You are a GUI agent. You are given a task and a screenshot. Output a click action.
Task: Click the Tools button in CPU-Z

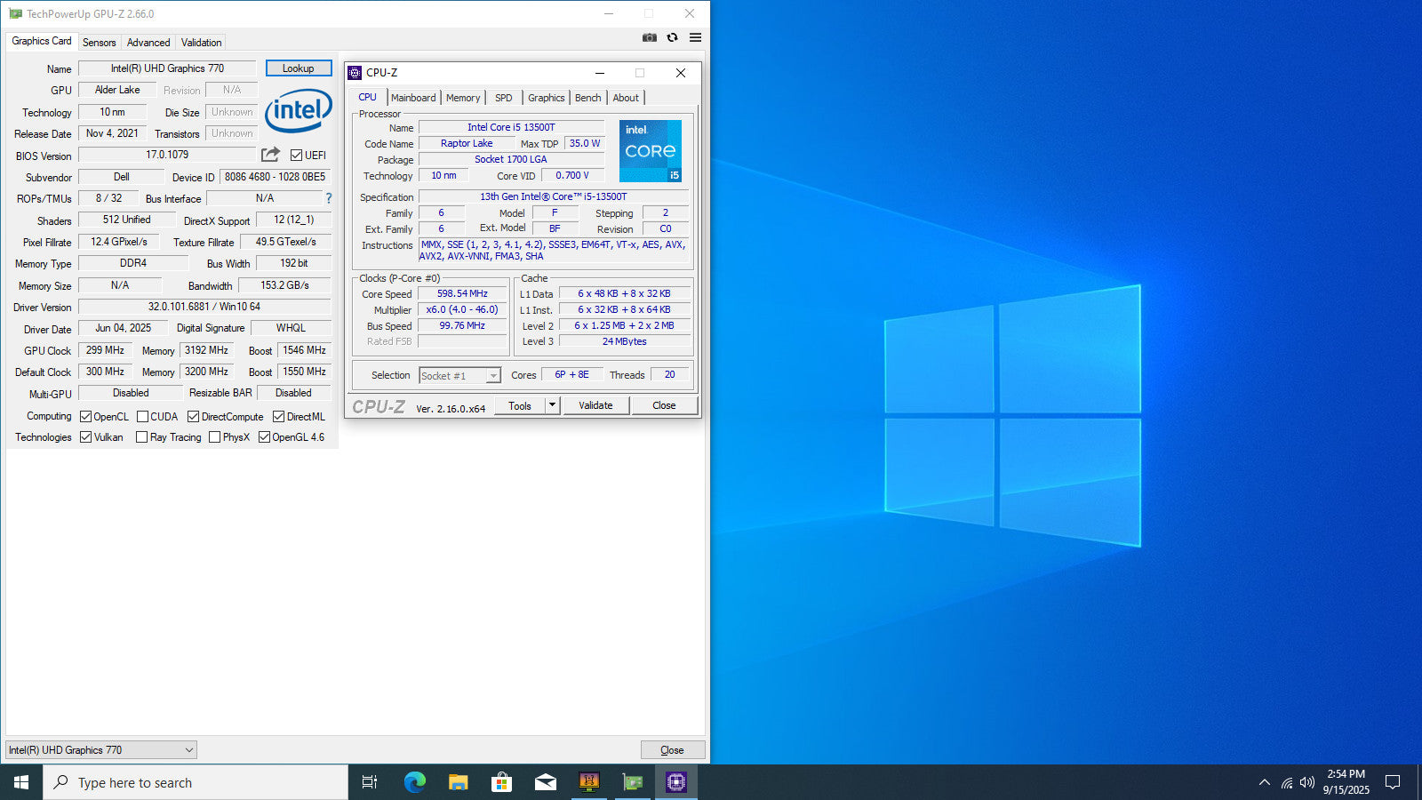(520, 405)
